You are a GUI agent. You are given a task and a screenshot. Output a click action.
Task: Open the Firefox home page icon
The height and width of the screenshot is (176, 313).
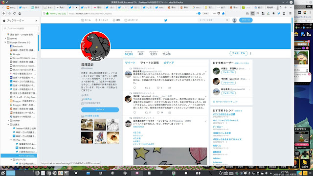[x=20, y=13]
